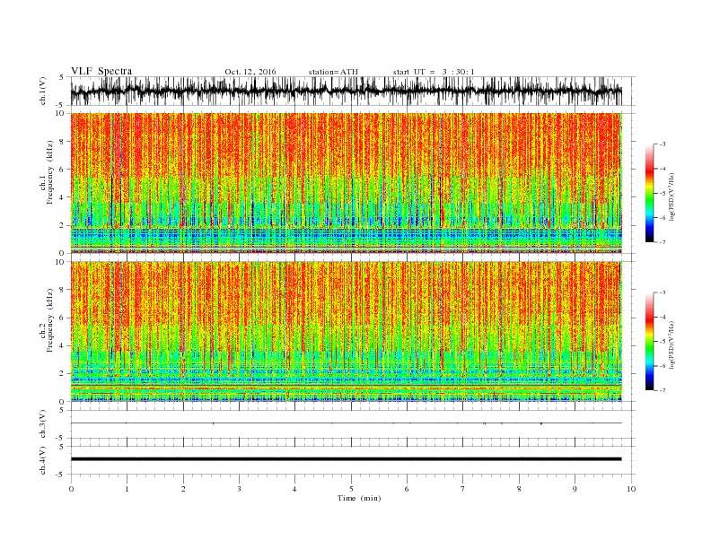Click "-5" tick on ch.1 colorbar
Screen dimensions: 711x549
[662, 194]
